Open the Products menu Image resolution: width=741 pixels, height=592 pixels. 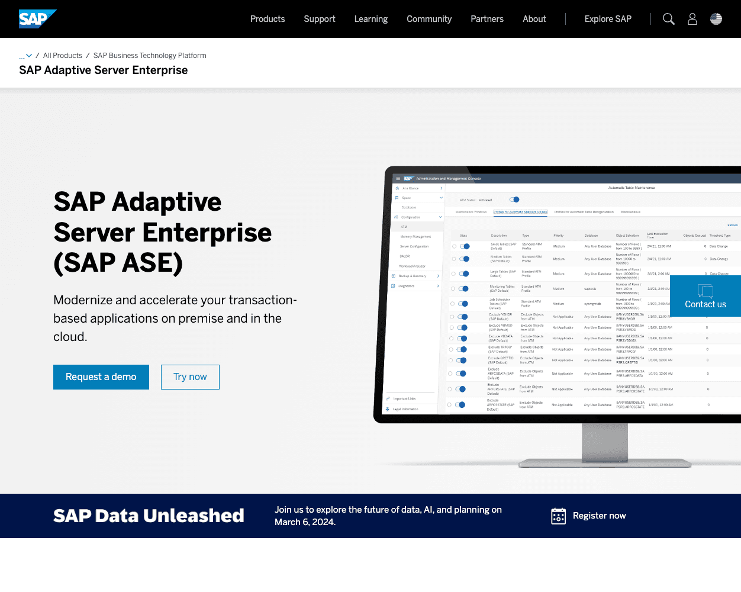268,19
